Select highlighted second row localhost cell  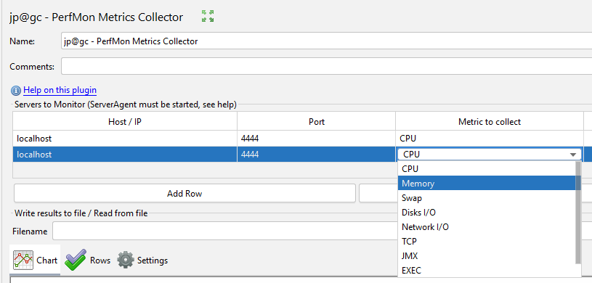[x=125, y=155]
